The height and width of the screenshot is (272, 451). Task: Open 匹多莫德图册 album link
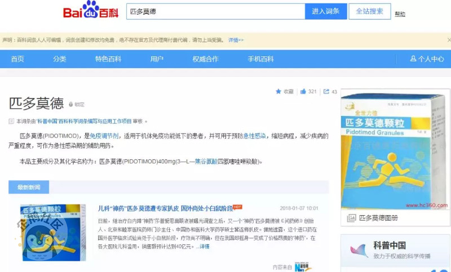point(378,218)
